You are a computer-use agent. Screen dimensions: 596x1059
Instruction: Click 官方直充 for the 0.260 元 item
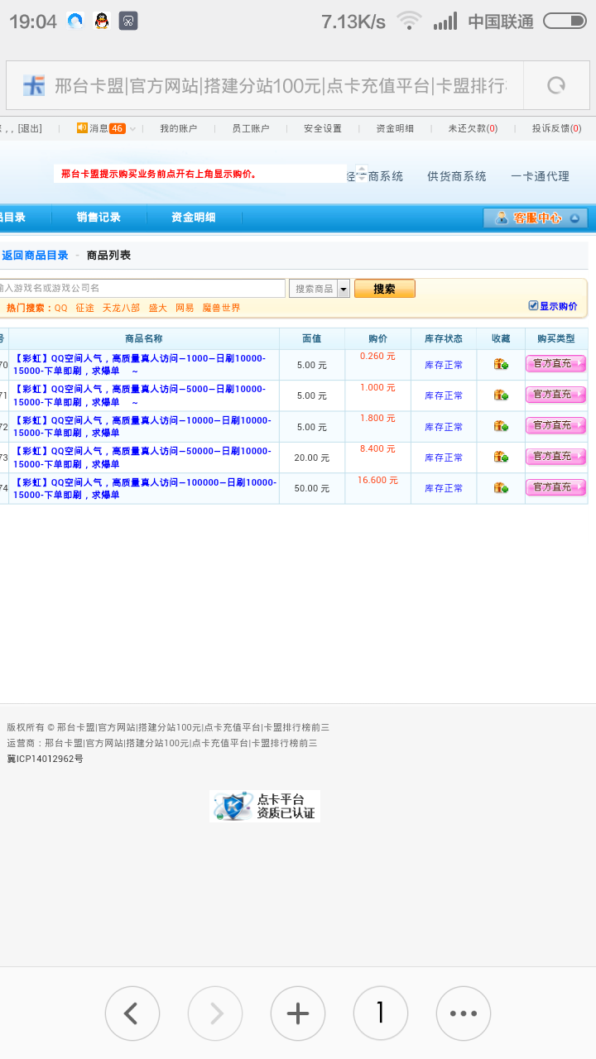click(555, 364)
